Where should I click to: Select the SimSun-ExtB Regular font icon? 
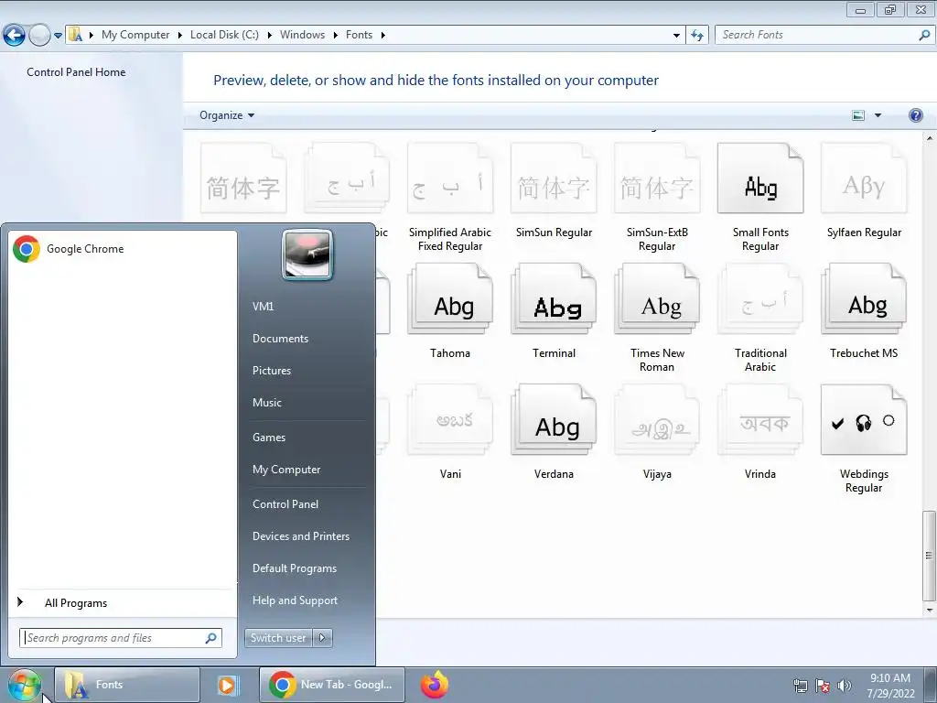click(657, 178)
